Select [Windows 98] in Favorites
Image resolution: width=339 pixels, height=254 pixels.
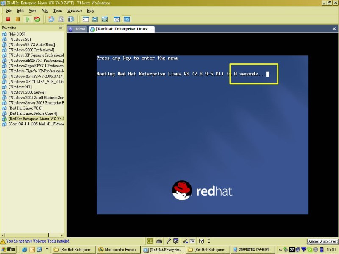[x=19, y=39]
